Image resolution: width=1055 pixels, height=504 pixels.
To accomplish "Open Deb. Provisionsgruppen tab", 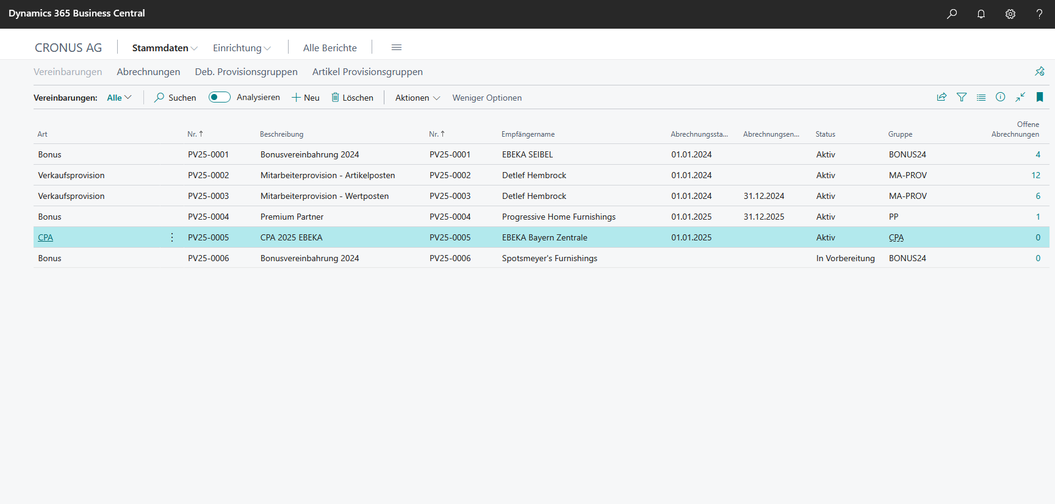I will pyautogui.click(x=246, y=71).
